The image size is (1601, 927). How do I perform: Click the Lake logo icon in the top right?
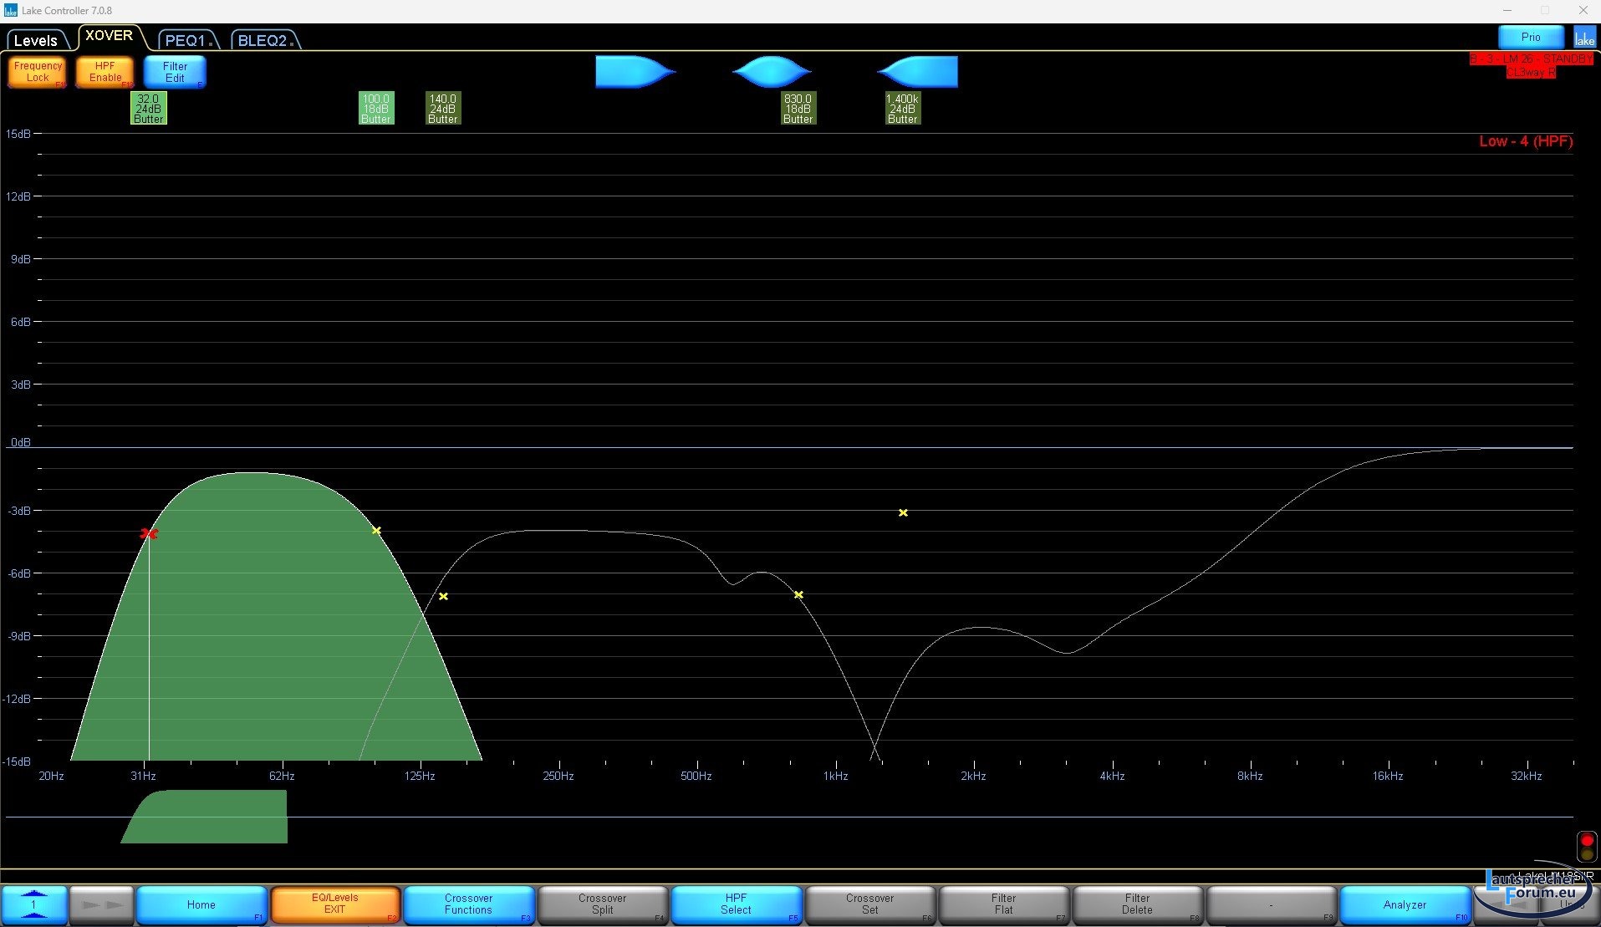coord(1584,38)
